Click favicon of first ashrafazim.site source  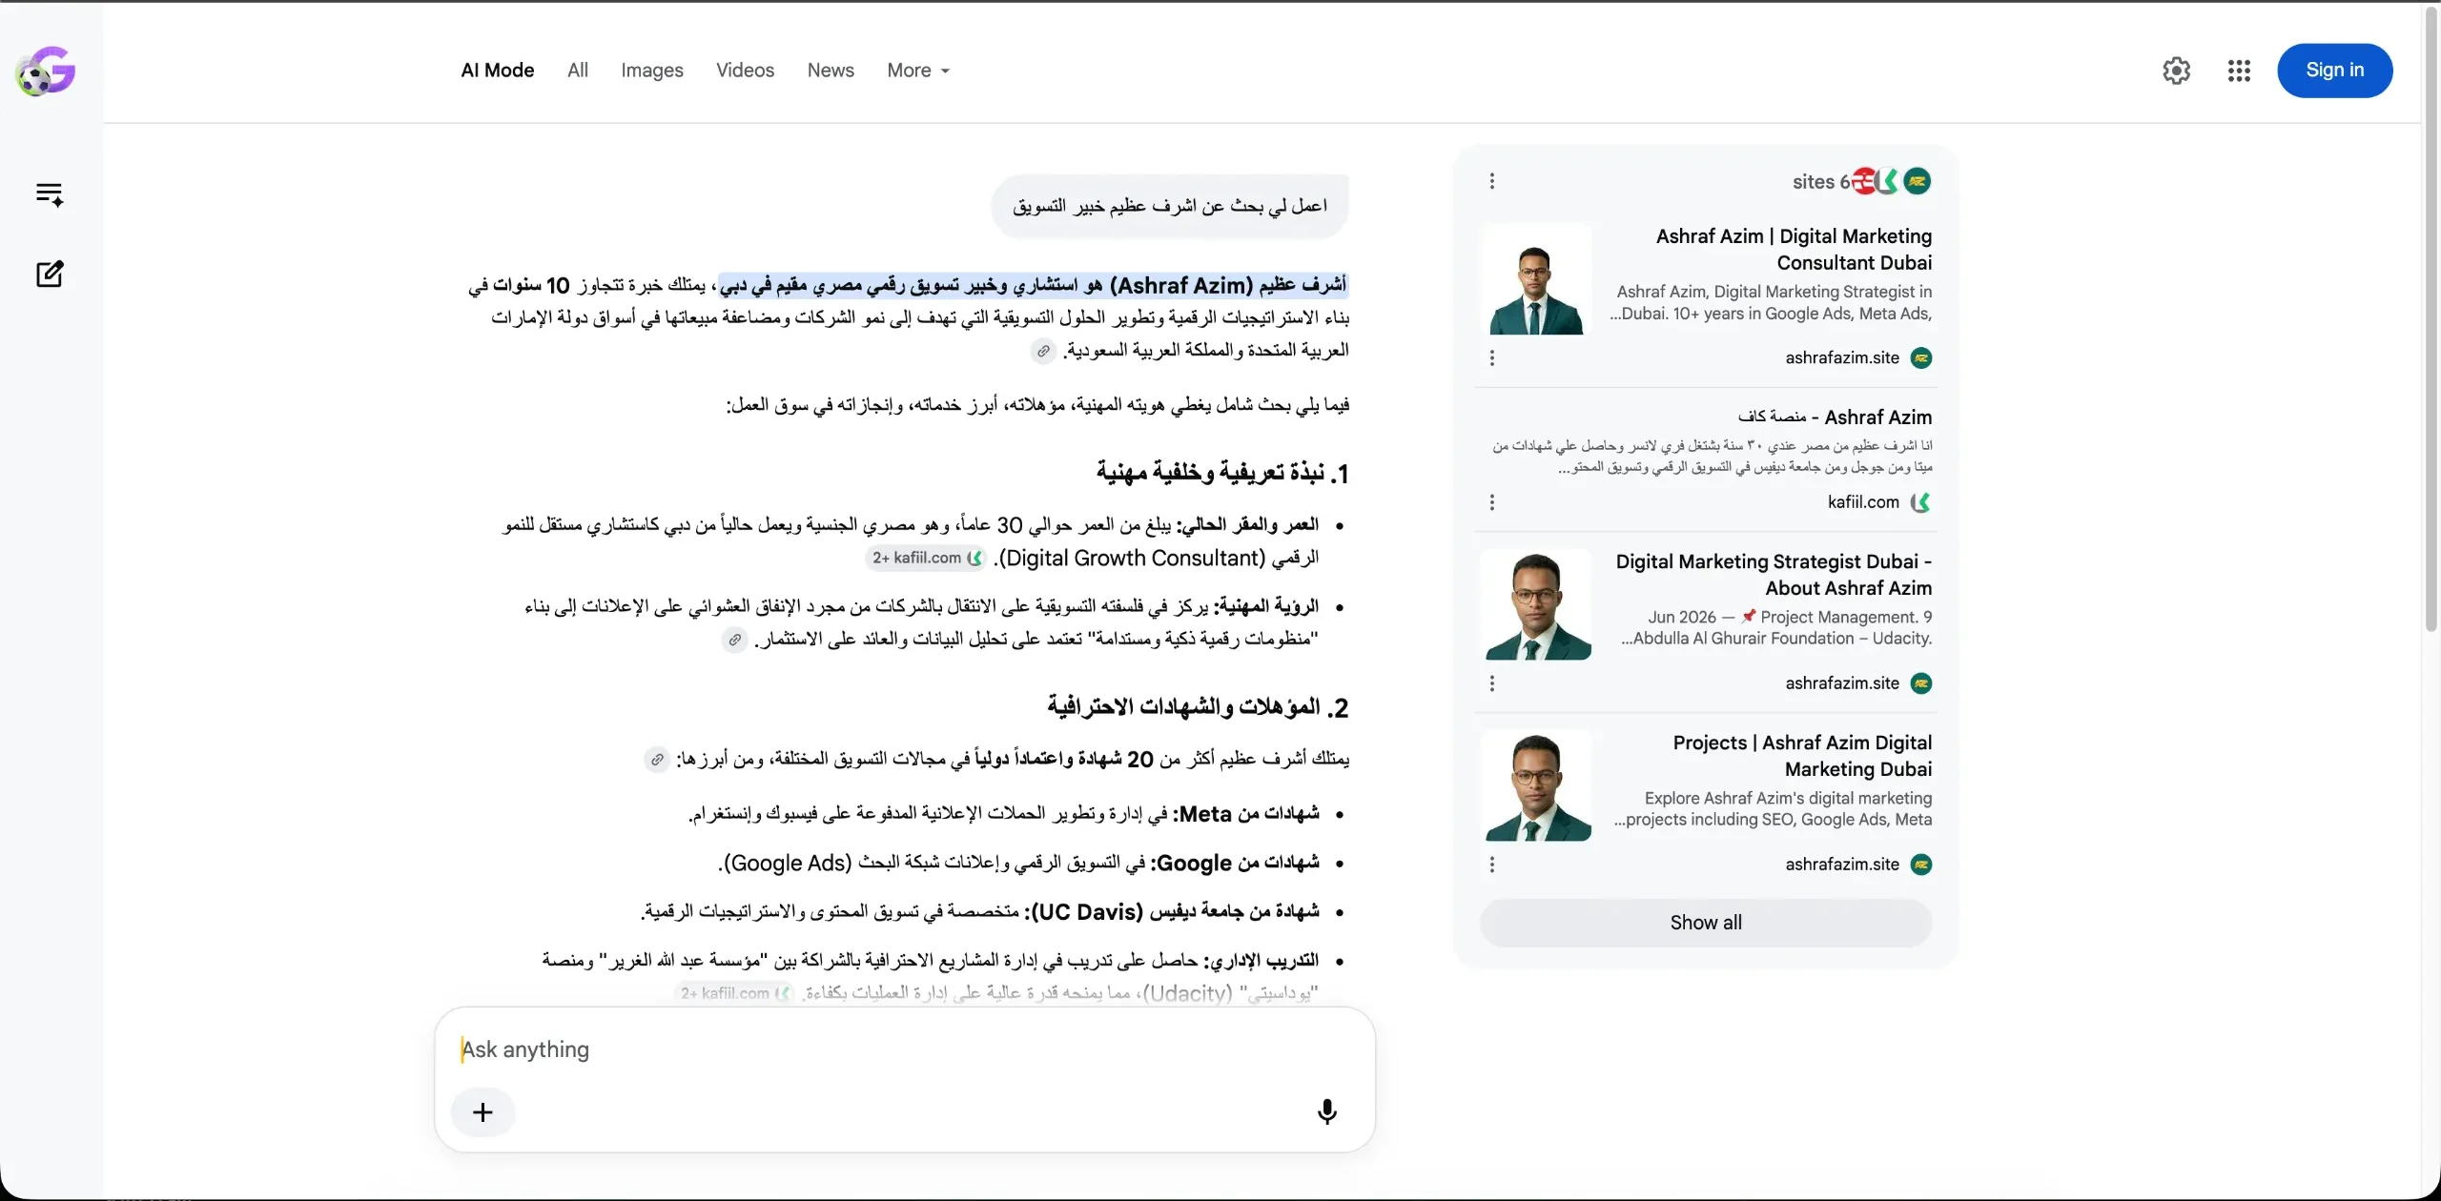point(1921,358)
